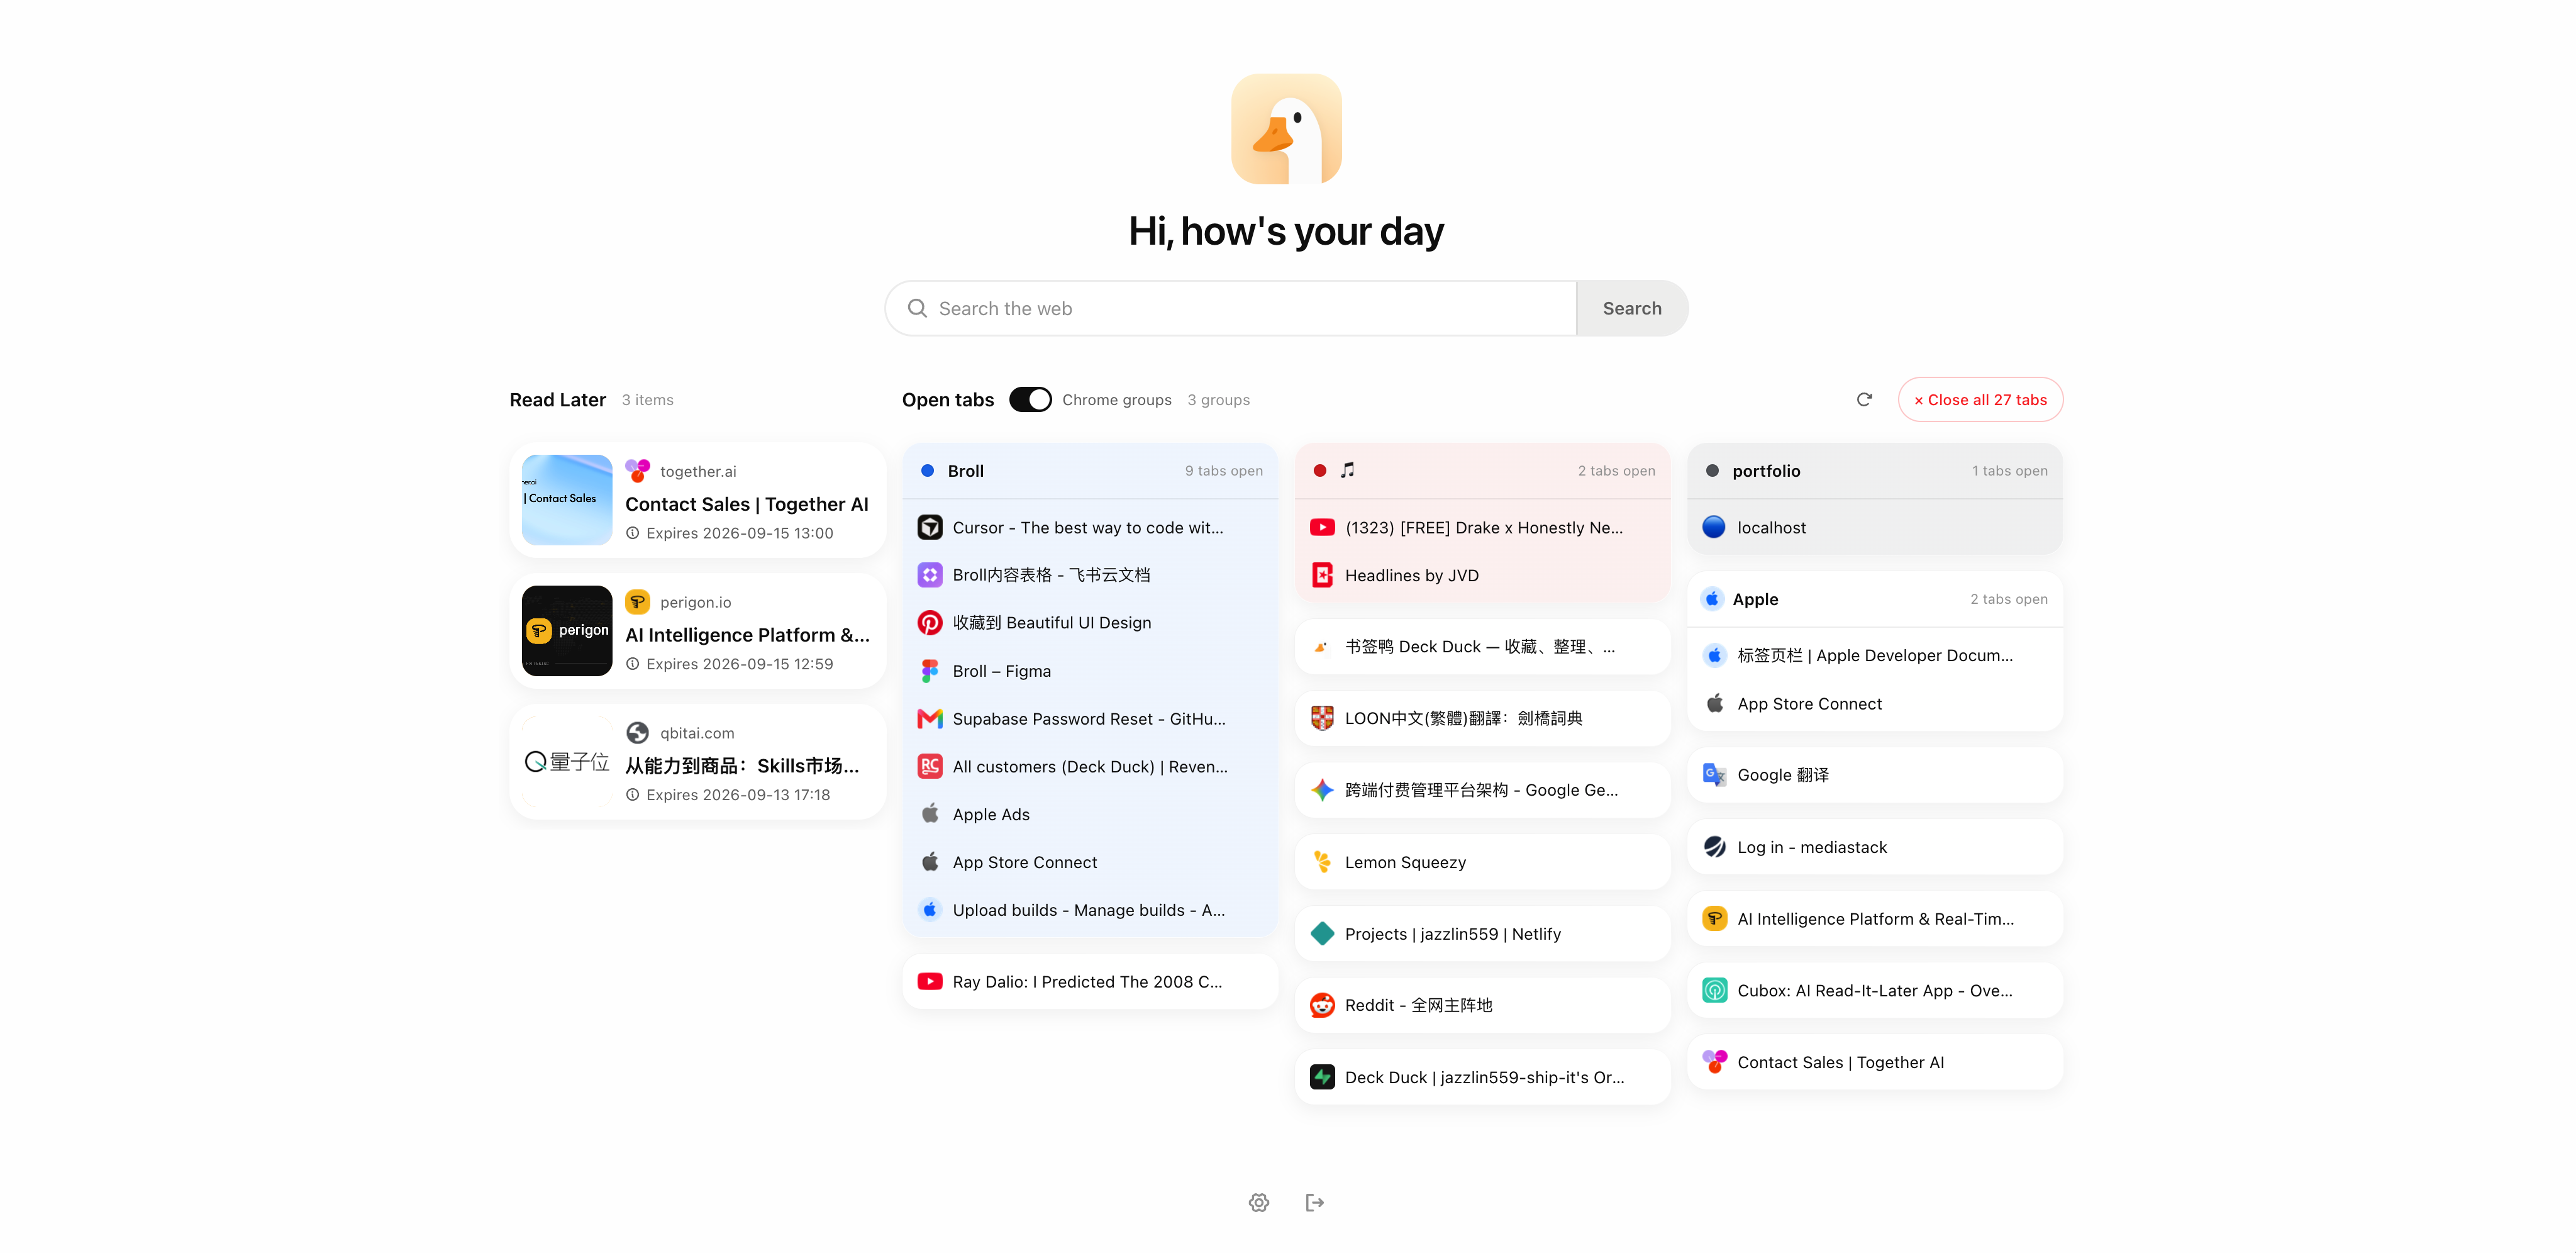Click the 3 items count label

tap(648, 400)
